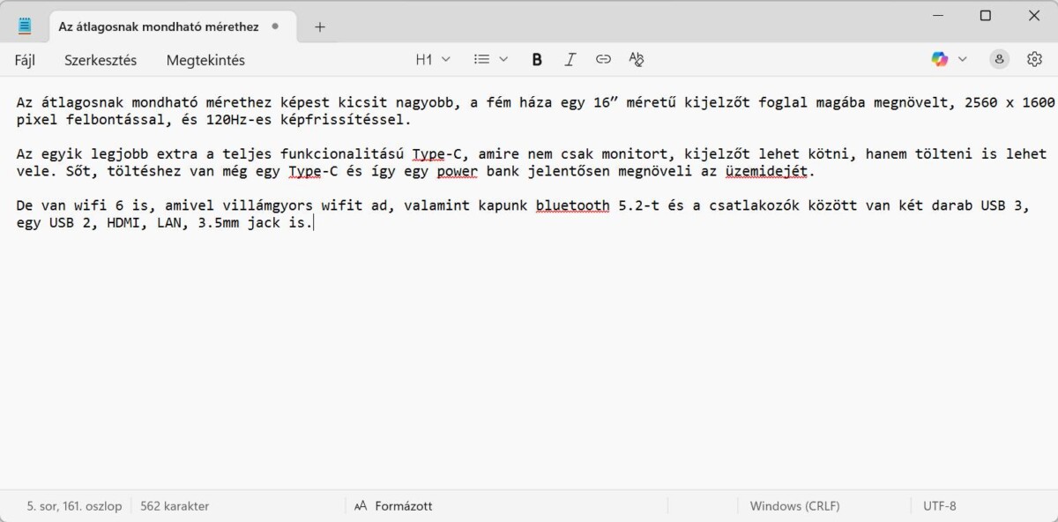This screenshot has width=1058, height=522.
Task: Select the 'Az átlagosnak mondható mérethez' tab
Action: [159, 26]
